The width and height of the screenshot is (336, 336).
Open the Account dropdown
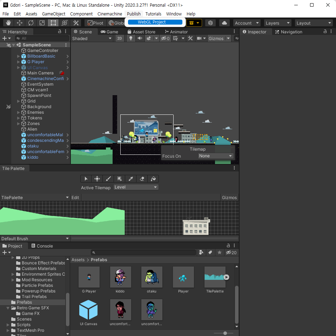coord(247,23)
